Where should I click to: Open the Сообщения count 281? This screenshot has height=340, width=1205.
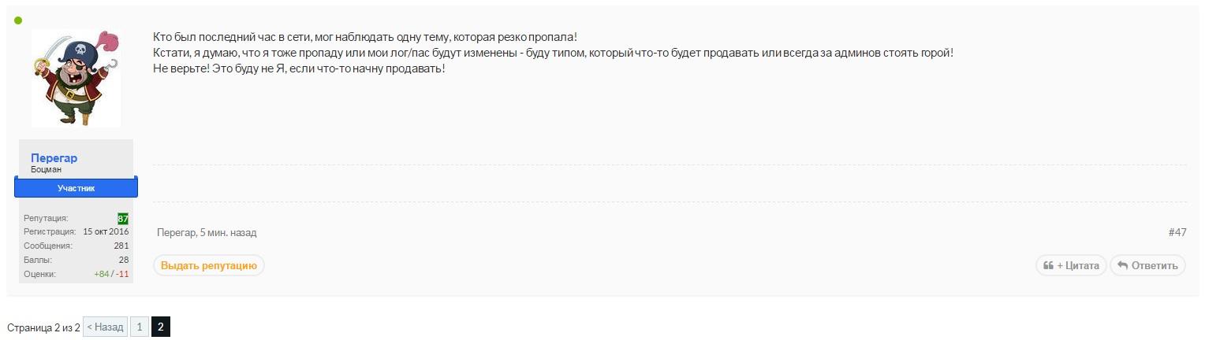121,246
